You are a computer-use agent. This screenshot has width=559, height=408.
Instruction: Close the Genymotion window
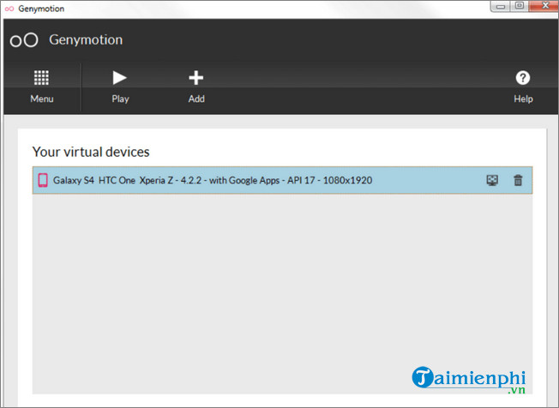(x=544, y=6)
